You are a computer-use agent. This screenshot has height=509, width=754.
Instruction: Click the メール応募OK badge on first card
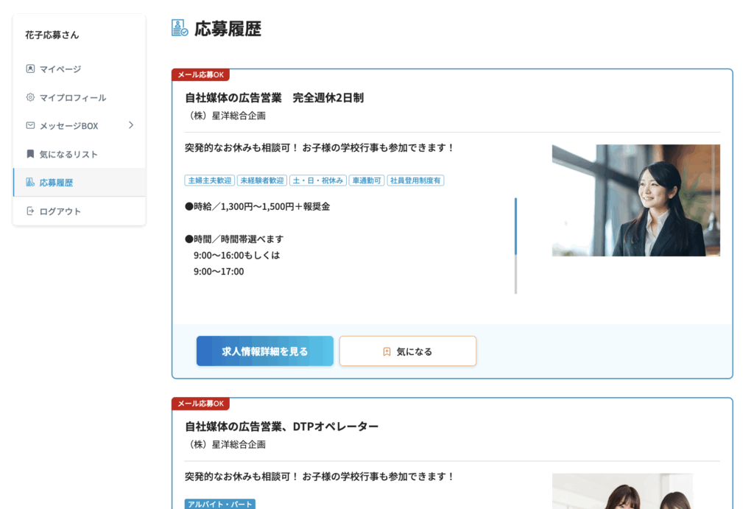(200, 74)
